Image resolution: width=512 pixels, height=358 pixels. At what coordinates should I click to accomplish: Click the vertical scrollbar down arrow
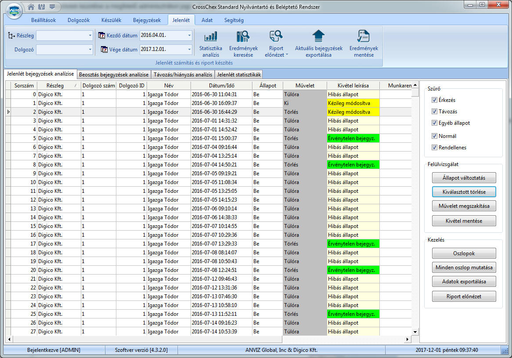click(x=415, y=332)
